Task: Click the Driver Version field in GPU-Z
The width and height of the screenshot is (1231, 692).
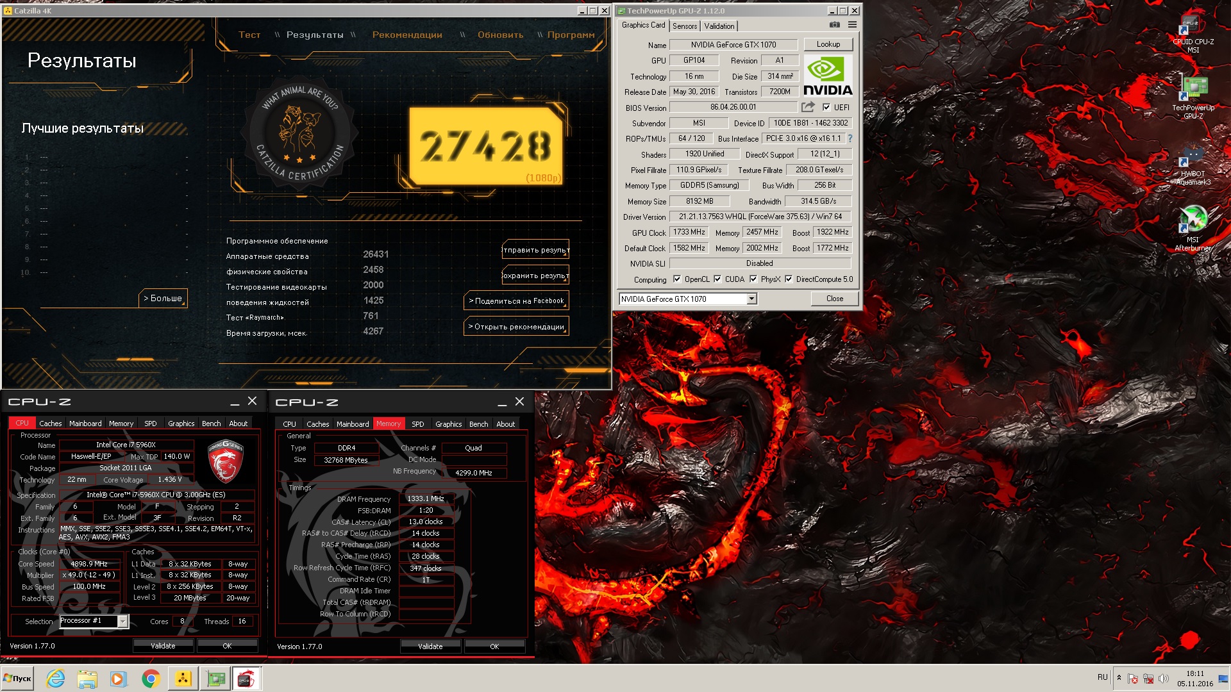Action: coord(760,217)
